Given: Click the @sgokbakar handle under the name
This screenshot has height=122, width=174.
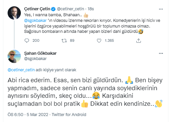Looking at the screenshot, I should tap(35, 59).
